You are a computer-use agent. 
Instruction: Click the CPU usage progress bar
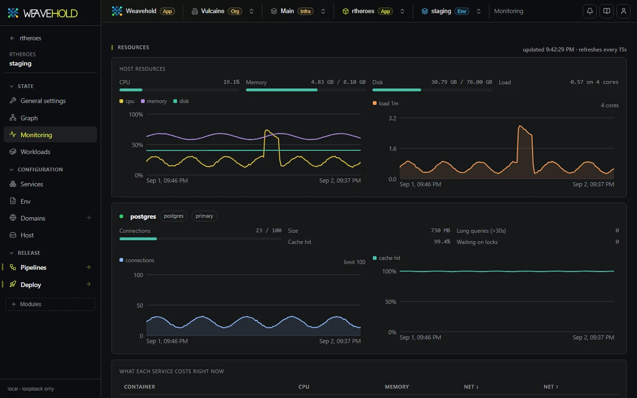click(x=179, y=89)
